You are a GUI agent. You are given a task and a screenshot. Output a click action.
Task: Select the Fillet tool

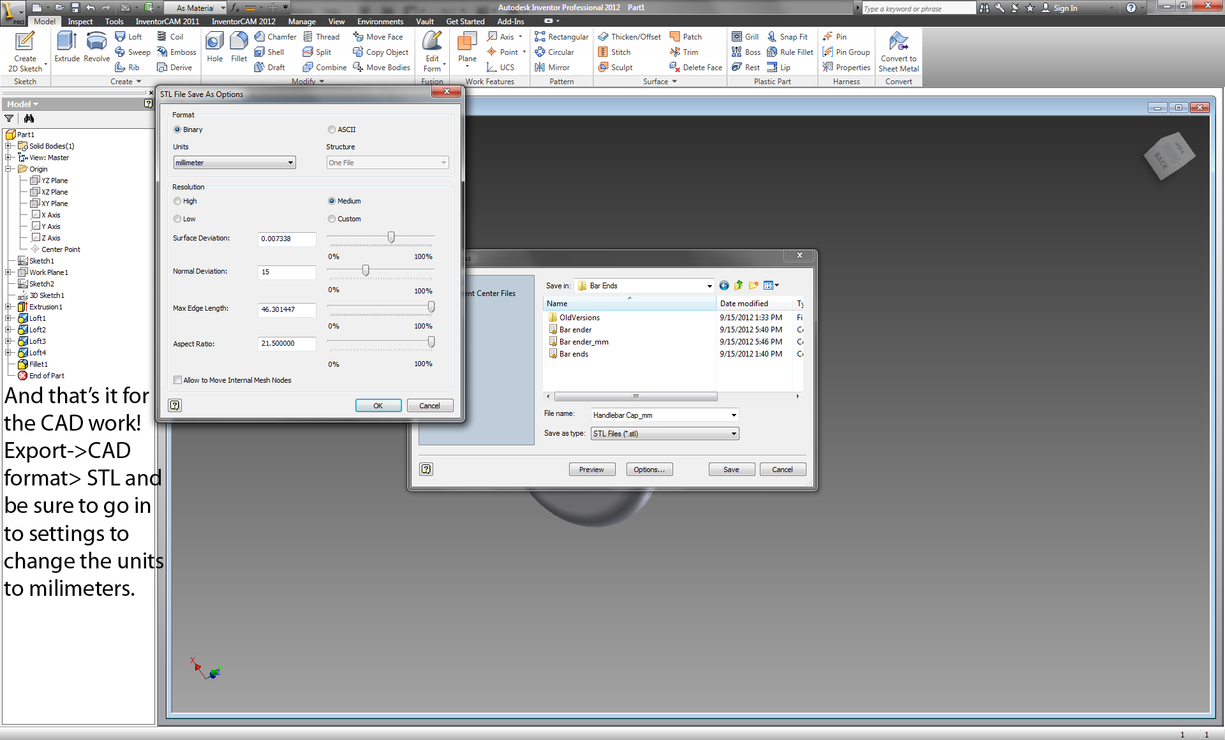click(239, 47)
